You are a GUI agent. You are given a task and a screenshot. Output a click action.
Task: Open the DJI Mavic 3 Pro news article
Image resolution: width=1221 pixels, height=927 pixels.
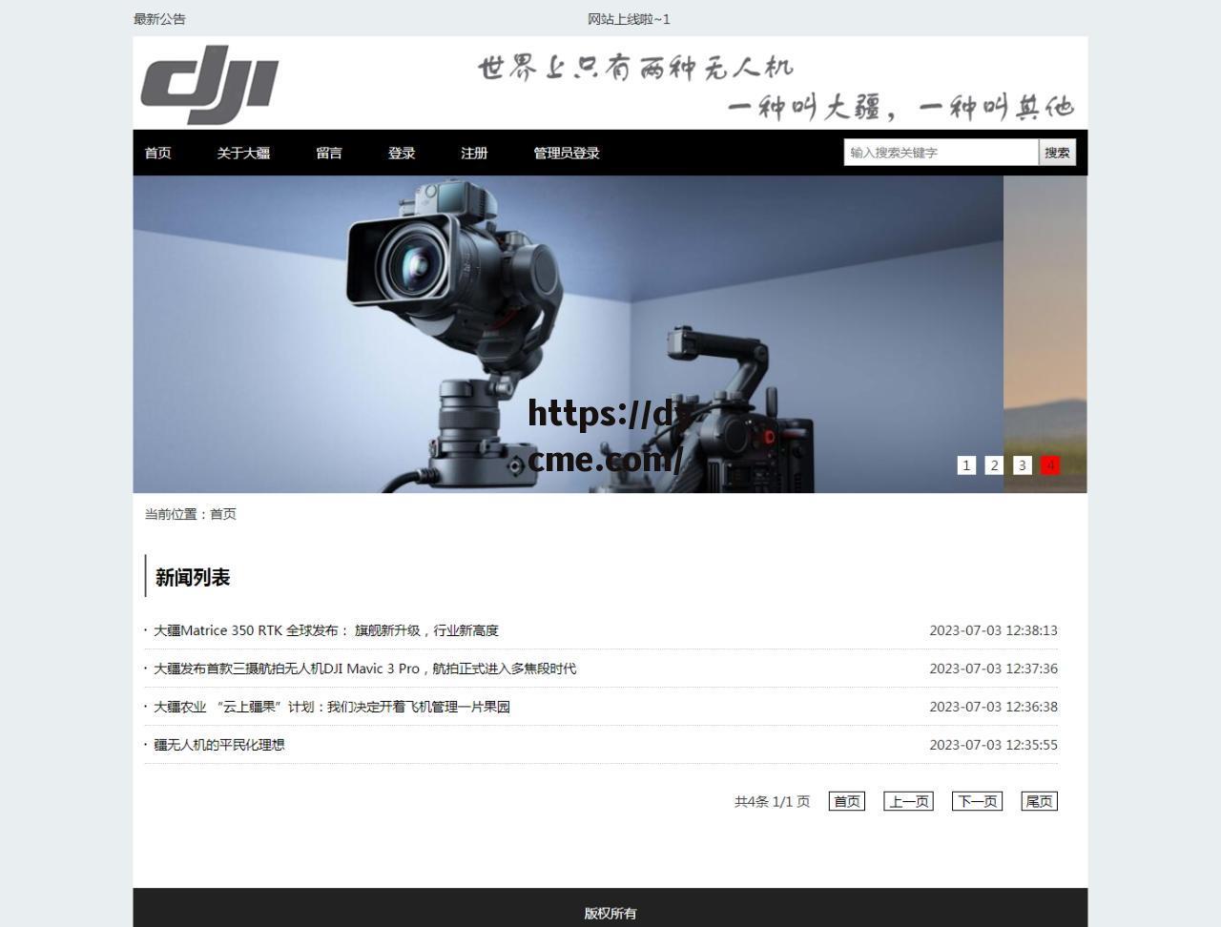[x=362, y=669]
